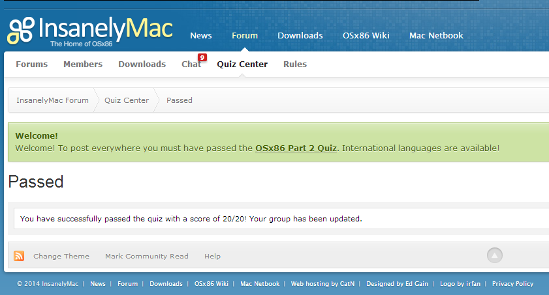The height and width of the screenshot is (295, 549).
Task: Open the Members tab
Action: [x=83, y=64]
